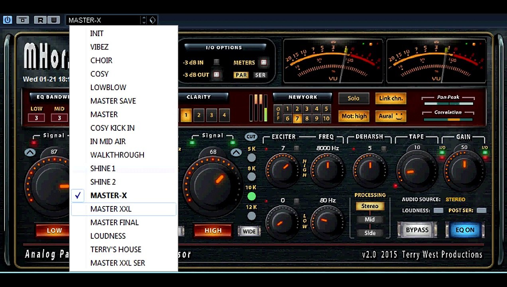
Task: Click the Aural smiley face button
Action: tap(390, 116)
